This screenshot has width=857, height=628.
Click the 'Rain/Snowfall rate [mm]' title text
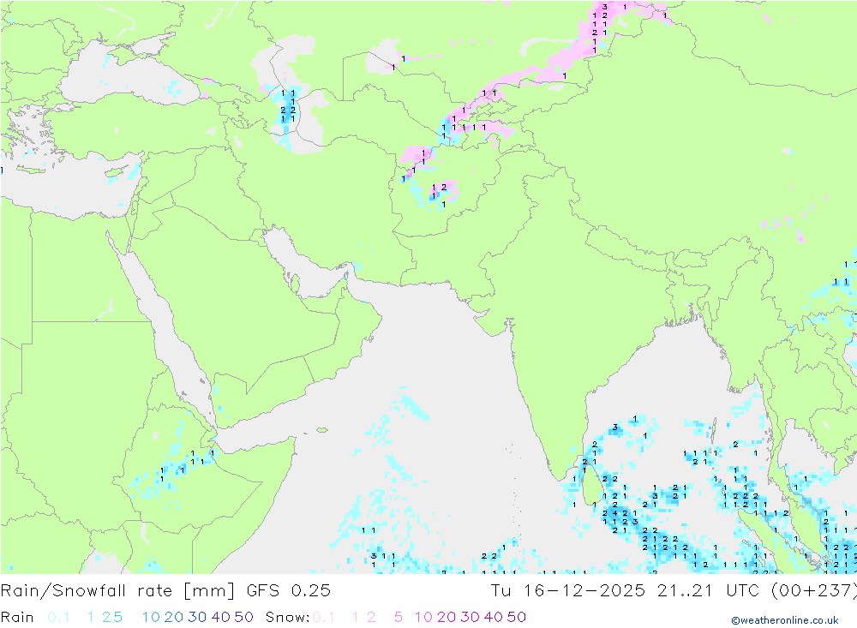click(117, 591)
